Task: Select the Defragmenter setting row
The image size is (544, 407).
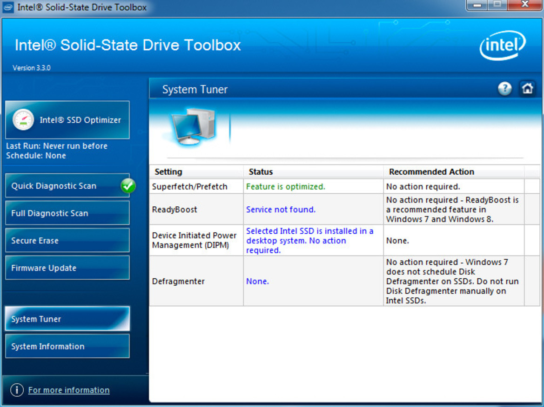Action: 344,281
